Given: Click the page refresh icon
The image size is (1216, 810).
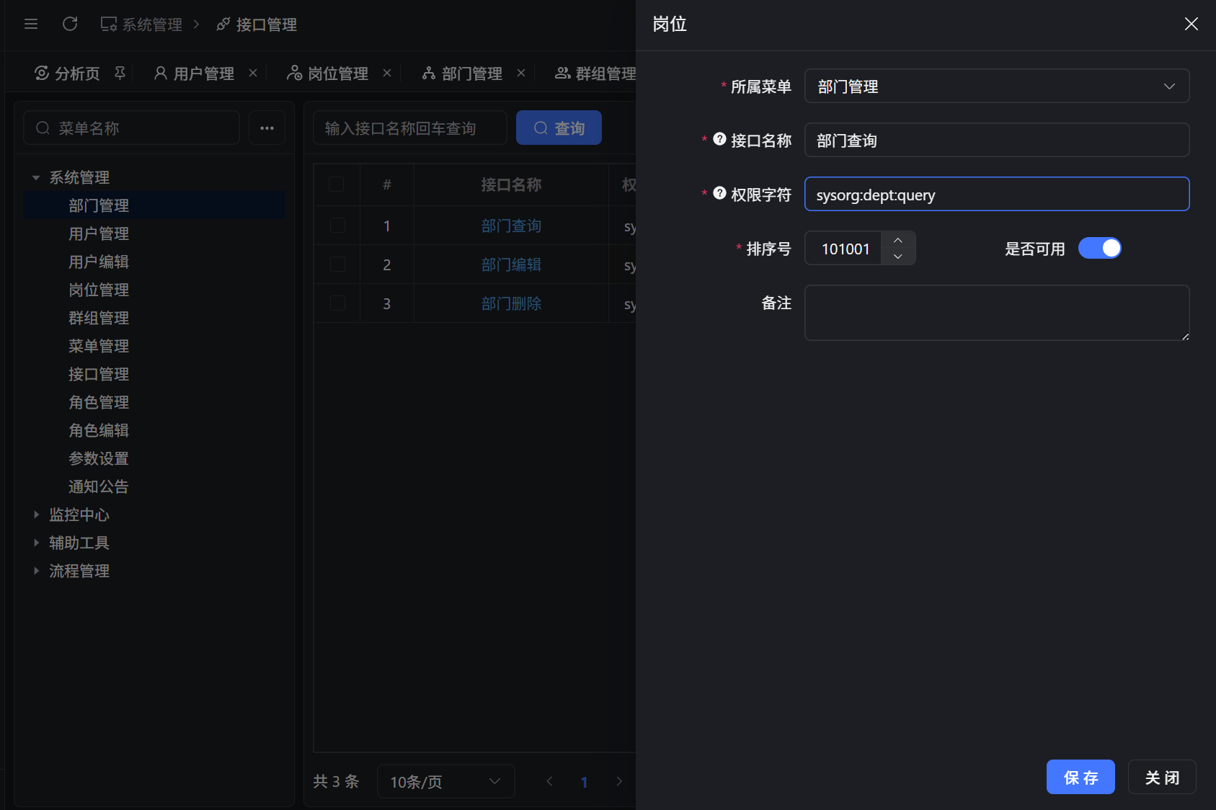Looking at the screenshot, I should [70, 25].
